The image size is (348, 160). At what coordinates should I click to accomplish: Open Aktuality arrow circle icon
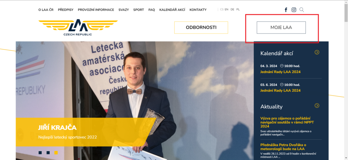click(317, 105)
